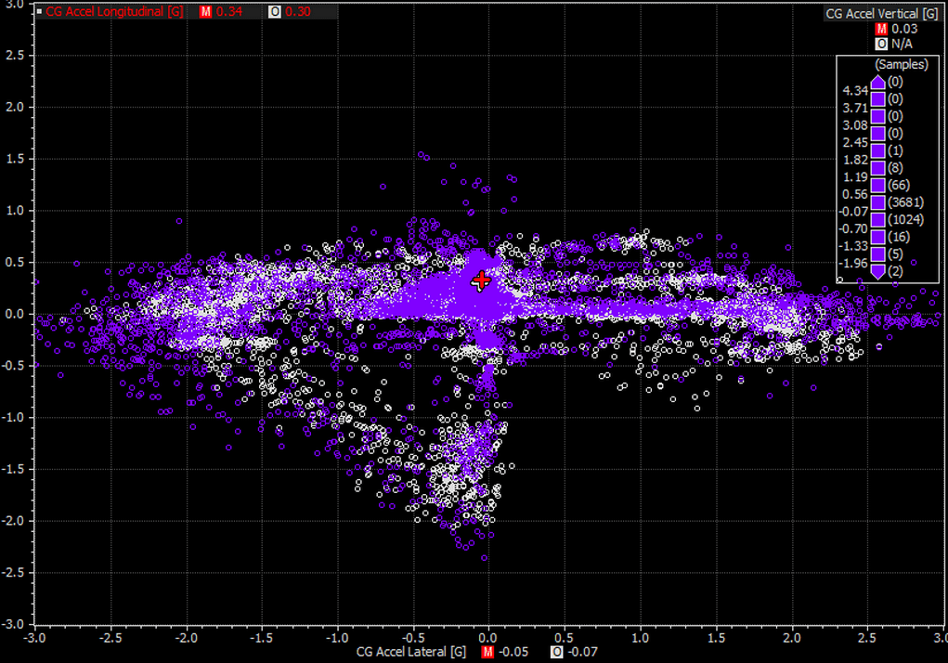Select the CG Accel Lateral [G] axis label
The image size is (948, 663).
coord(411,652)
